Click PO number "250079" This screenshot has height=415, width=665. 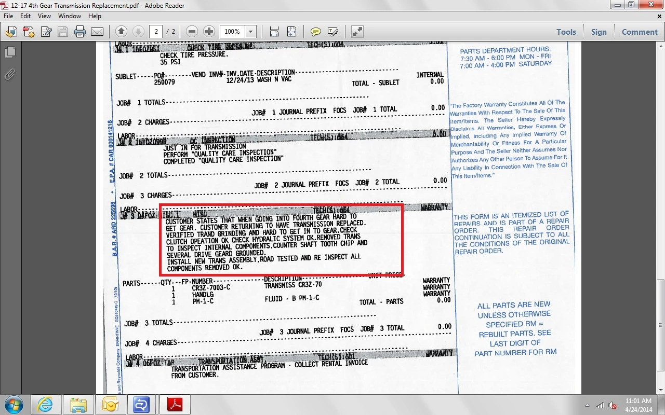165,82
